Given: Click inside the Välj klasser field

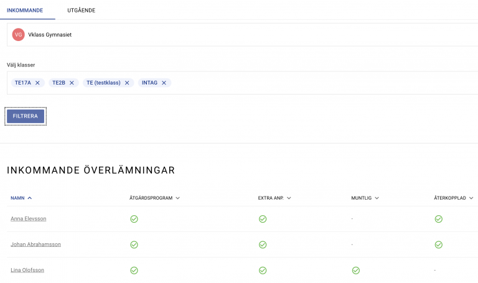Looking at the screenshot, I should pos(311,83).
